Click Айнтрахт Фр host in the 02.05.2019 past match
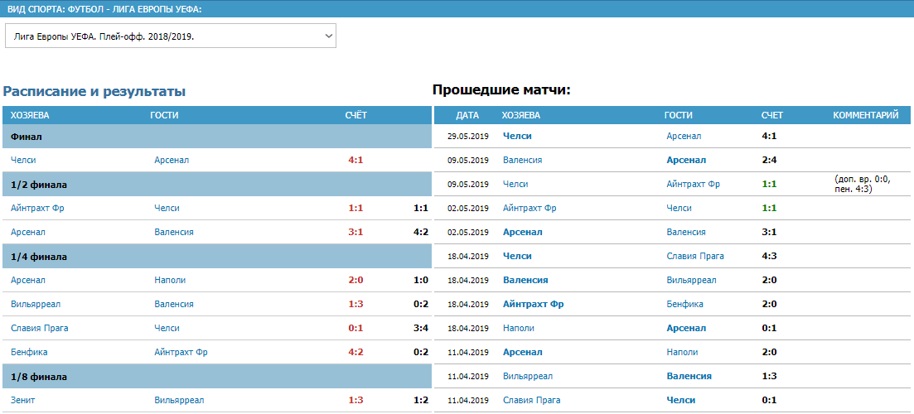The width and height of the screenshot is (914, 414). [530, 208]
